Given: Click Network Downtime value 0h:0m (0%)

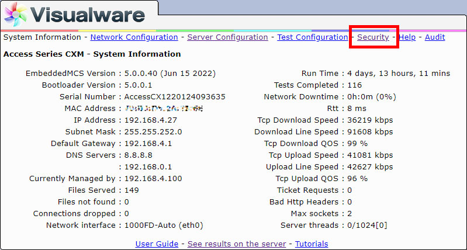Looking at the screenshot, I should coord(372,97).
